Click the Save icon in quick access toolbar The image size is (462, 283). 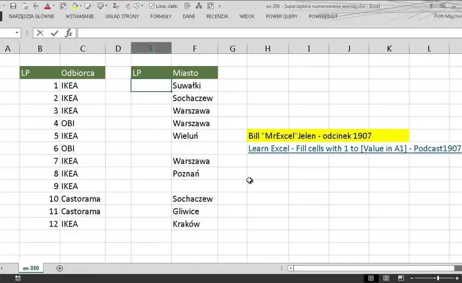click(13, 6)
